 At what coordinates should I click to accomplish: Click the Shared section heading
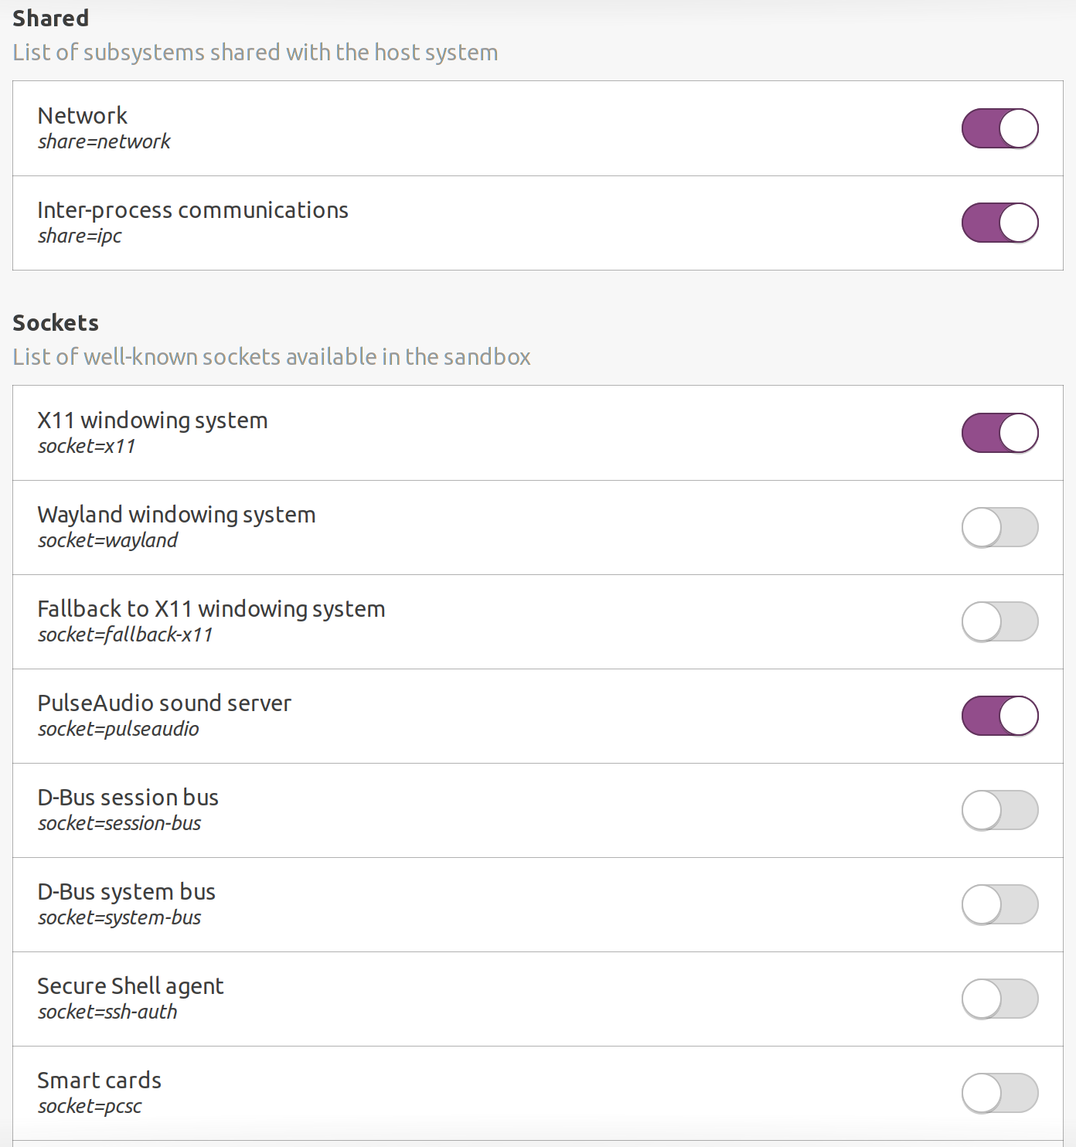[49, 18]
